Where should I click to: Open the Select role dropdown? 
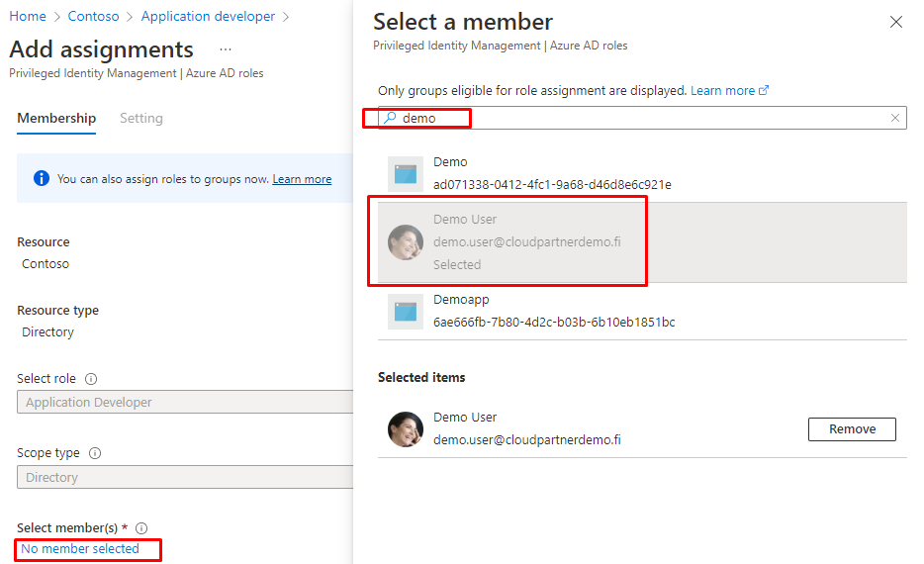pyautogui.click(x=185, y=403)
